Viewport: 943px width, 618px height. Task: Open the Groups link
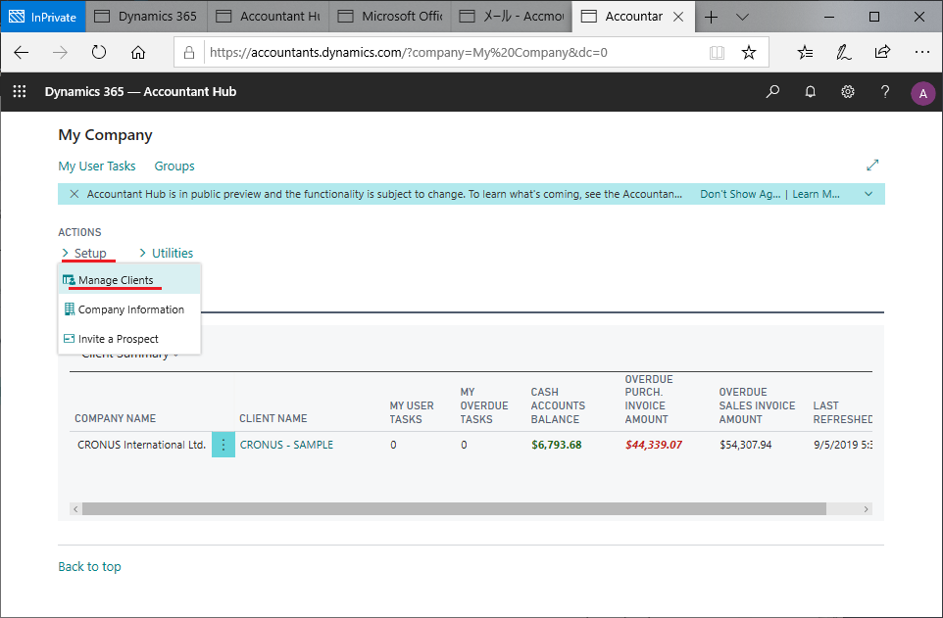[174, 166]
